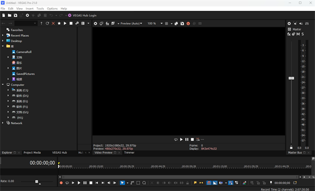Select the Selection Edit rectangle tool

138,183
